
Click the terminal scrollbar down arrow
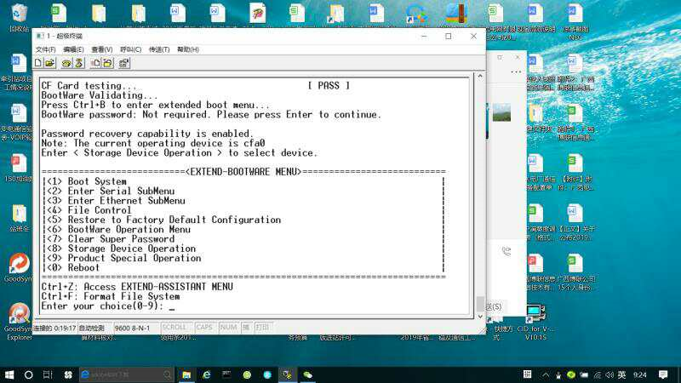[x=480, y=316]
